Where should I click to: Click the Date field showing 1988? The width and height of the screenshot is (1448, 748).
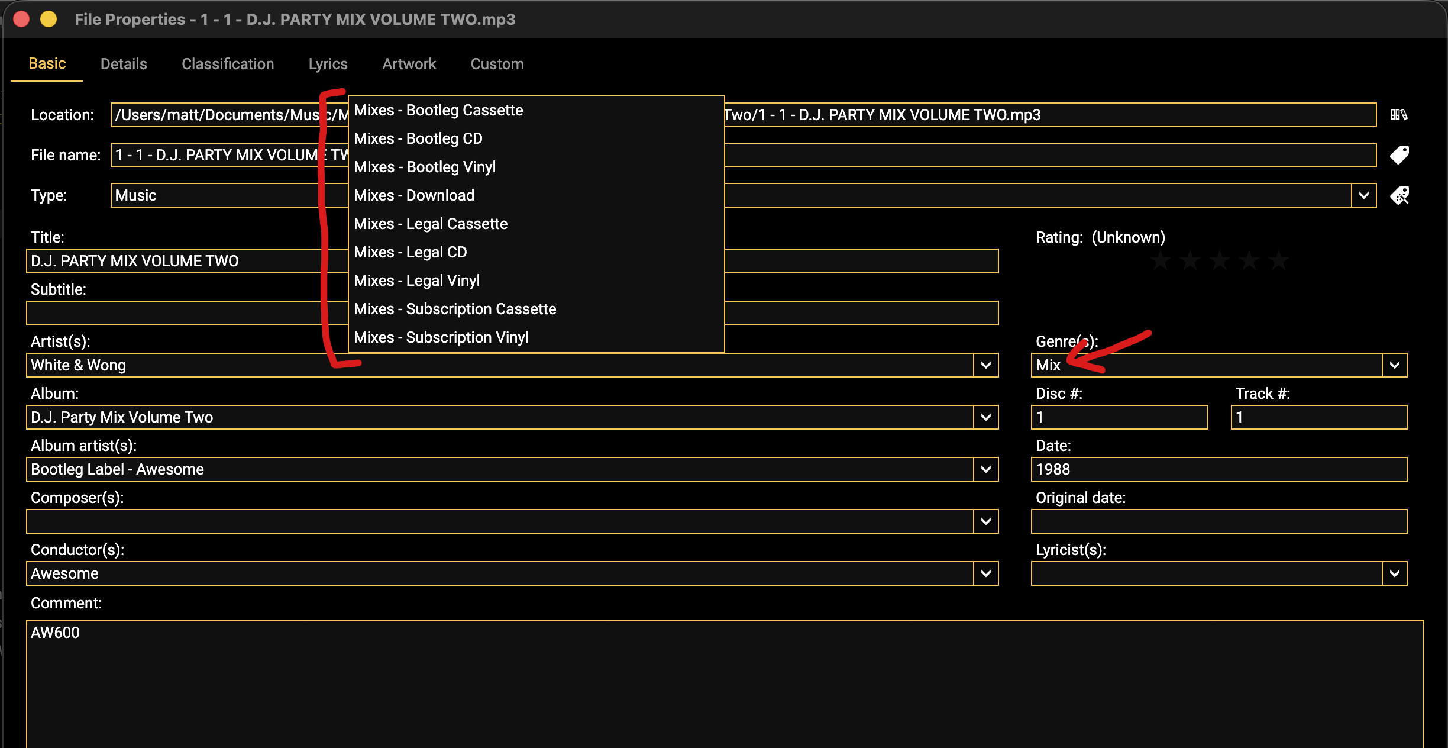tap(1219, 469)
